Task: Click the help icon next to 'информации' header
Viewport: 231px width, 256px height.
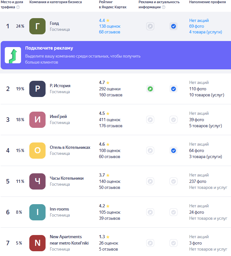Action: (x=163, y=7)
